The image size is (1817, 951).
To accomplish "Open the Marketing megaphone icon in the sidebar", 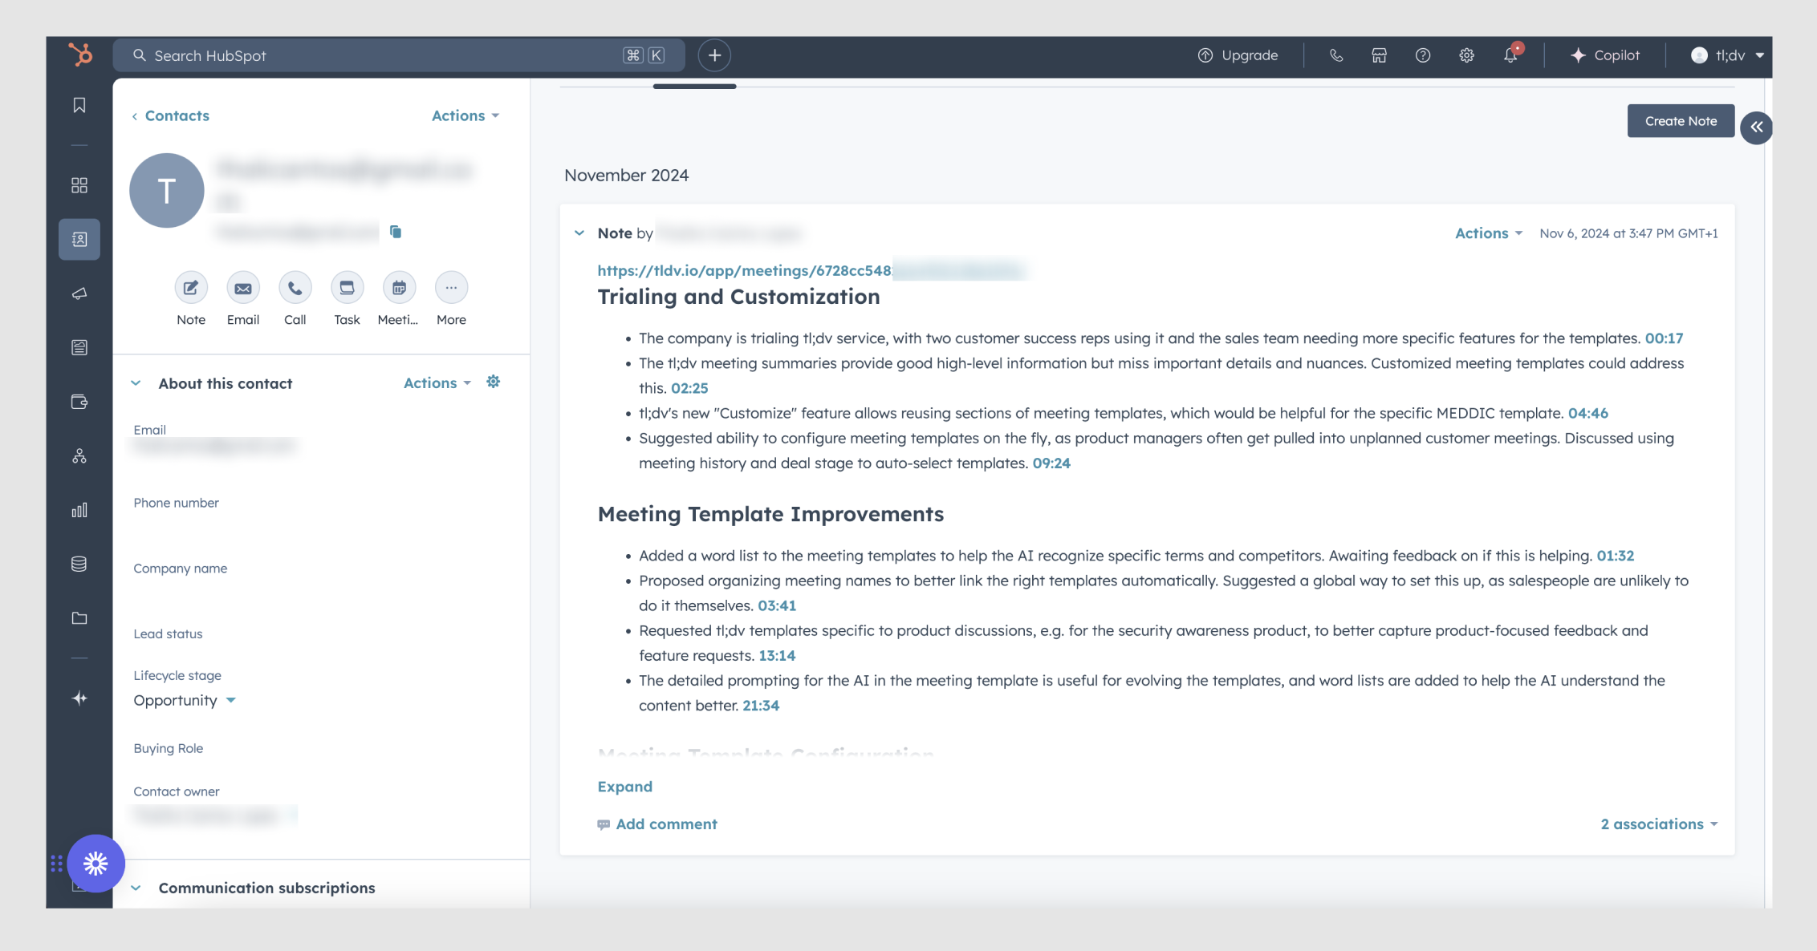I will click(x=79, y=293).
